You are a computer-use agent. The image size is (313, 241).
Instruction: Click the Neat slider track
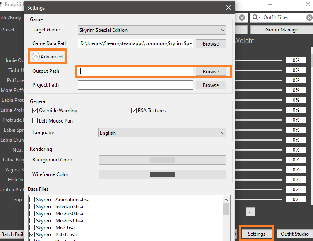click(x=259, y=150)
